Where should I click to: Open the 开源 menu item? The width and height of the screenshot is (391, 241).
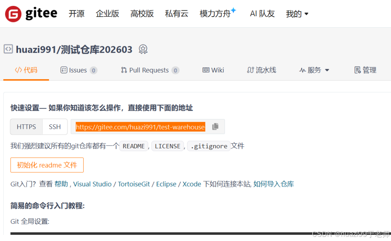(77, 14)
